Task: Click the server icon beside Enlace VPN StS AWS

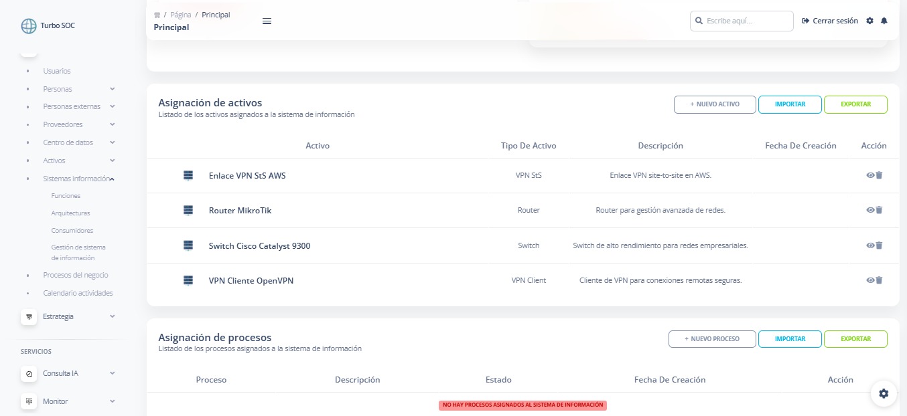Action: coord(188,175)
